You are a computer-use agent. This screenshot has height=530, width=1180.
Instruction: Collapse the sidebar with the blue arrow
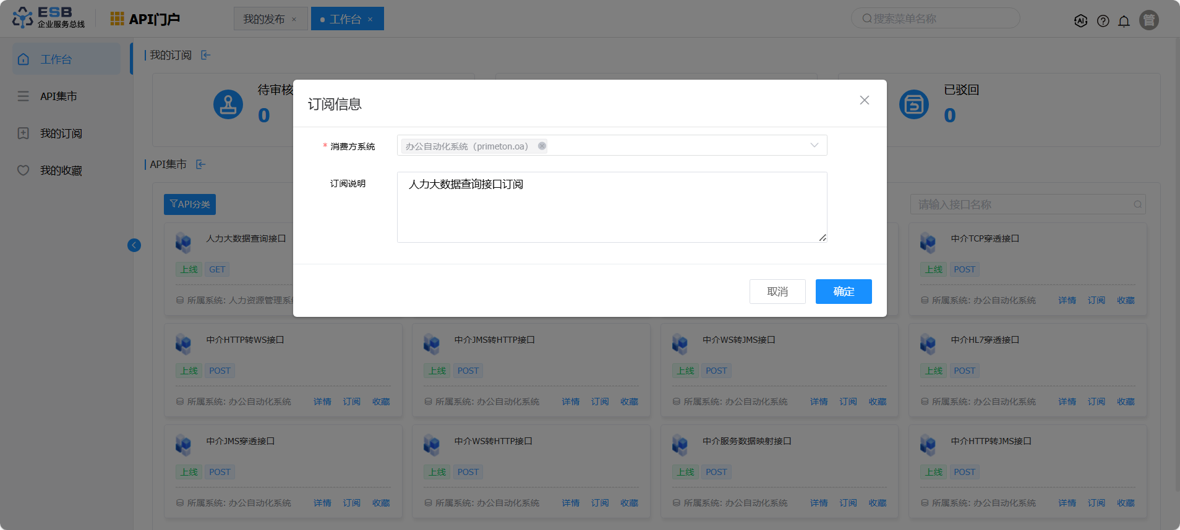134,245
